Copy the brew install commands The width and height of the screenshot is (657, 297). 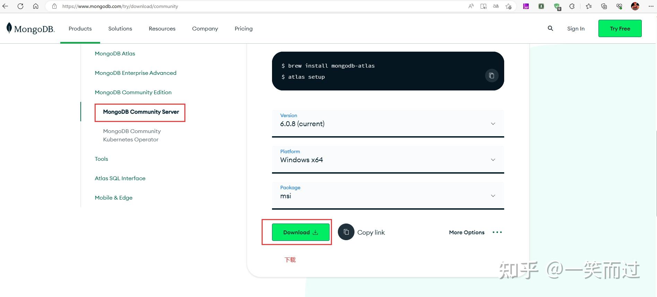click(491, 76)
